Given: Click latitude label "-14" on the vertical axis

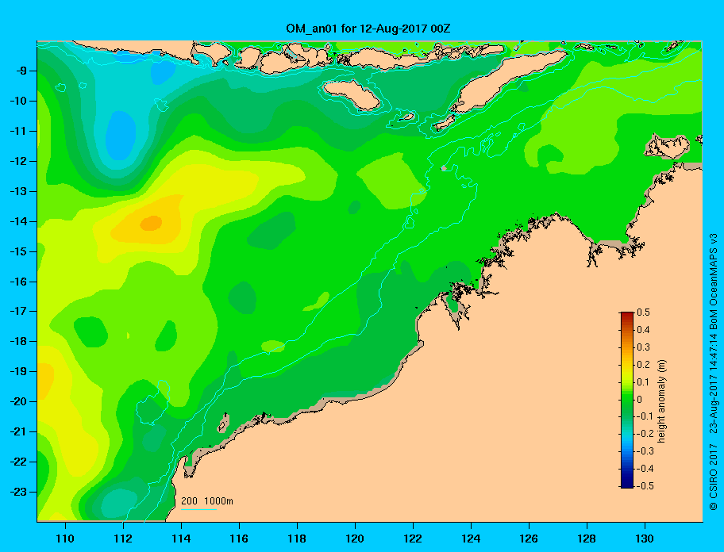Looking at the screenshot, I should [x=18, y=221].
